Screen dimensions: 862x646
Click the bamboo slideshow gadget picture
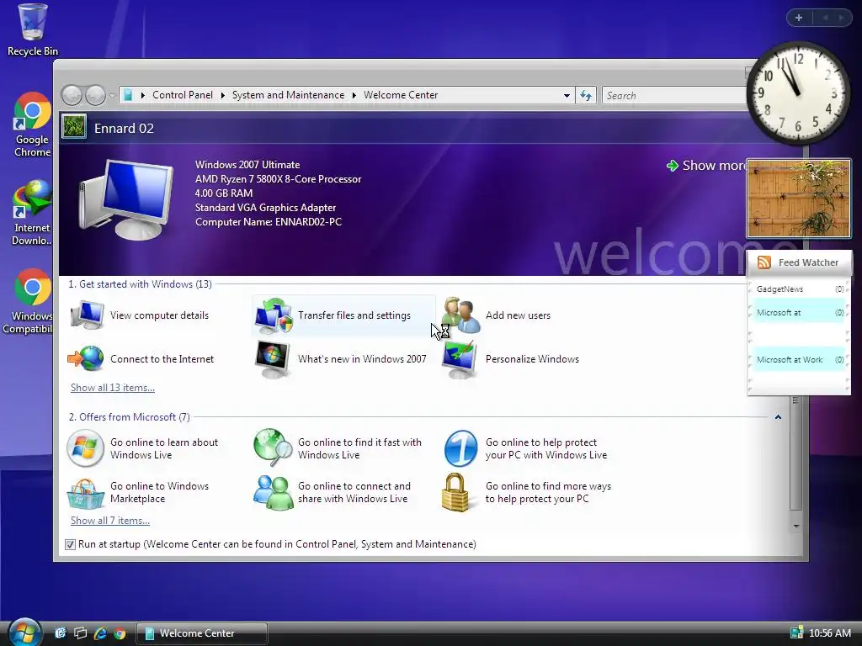[799, 199]
